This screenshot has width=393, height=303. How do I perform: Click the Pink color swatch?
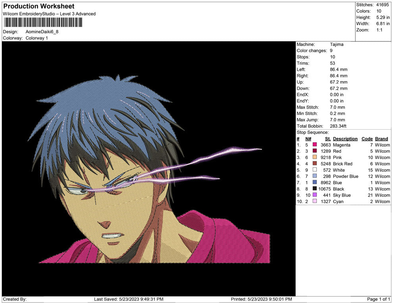(x=314, y=157)
